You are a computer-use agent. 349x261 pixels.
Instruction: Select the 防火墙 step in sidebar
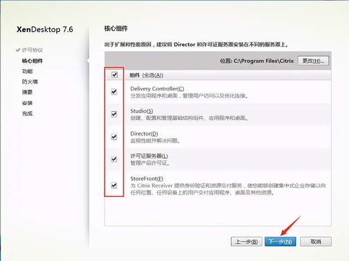click(30, 82)
